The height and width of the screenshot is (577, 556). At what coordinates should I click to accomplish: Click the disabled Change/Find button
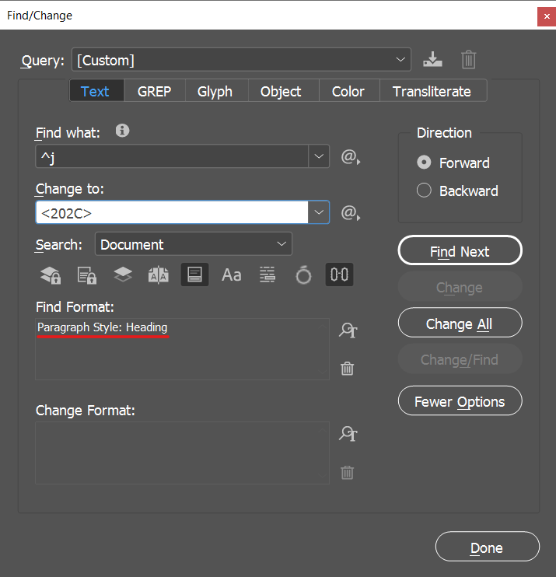[x=460, y=359]
